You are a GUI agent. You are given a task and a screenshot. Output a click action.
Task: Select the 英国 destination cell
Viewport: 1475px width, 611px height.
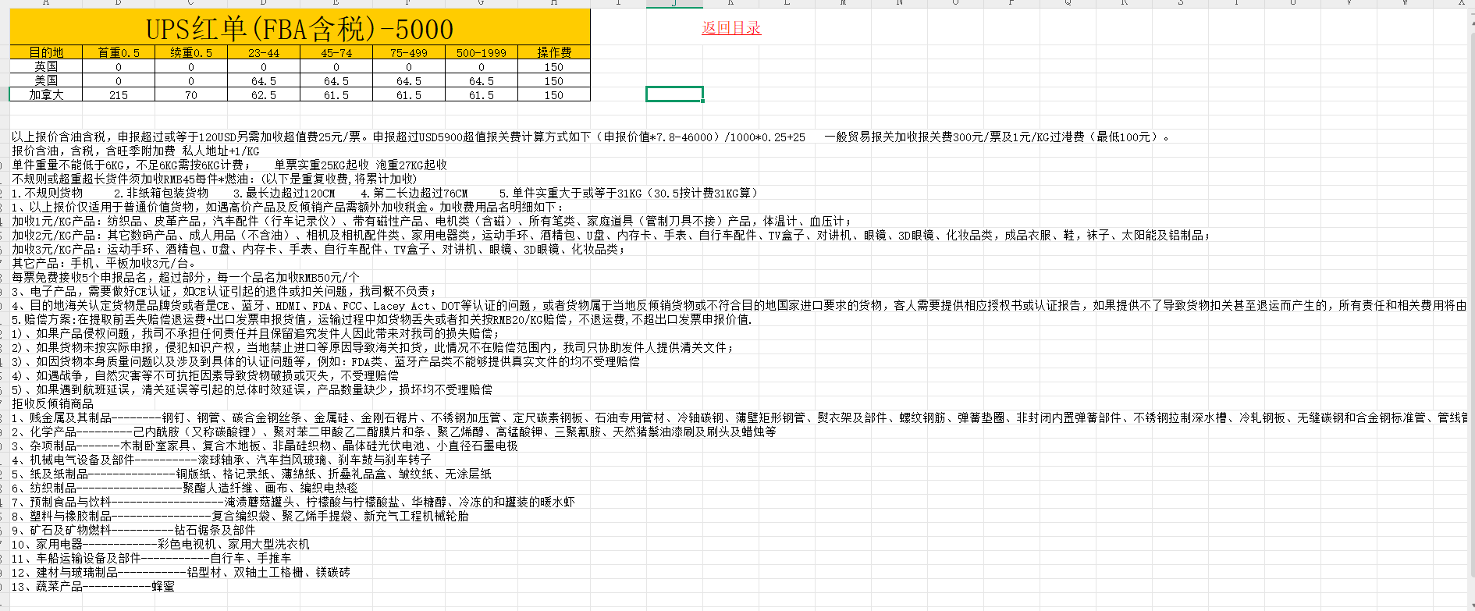tap(46, 67)
